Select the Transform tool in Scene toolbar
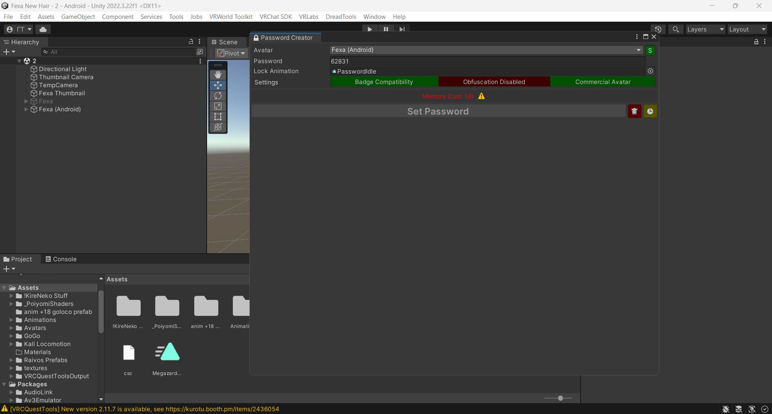 click(x=218, y=127)
